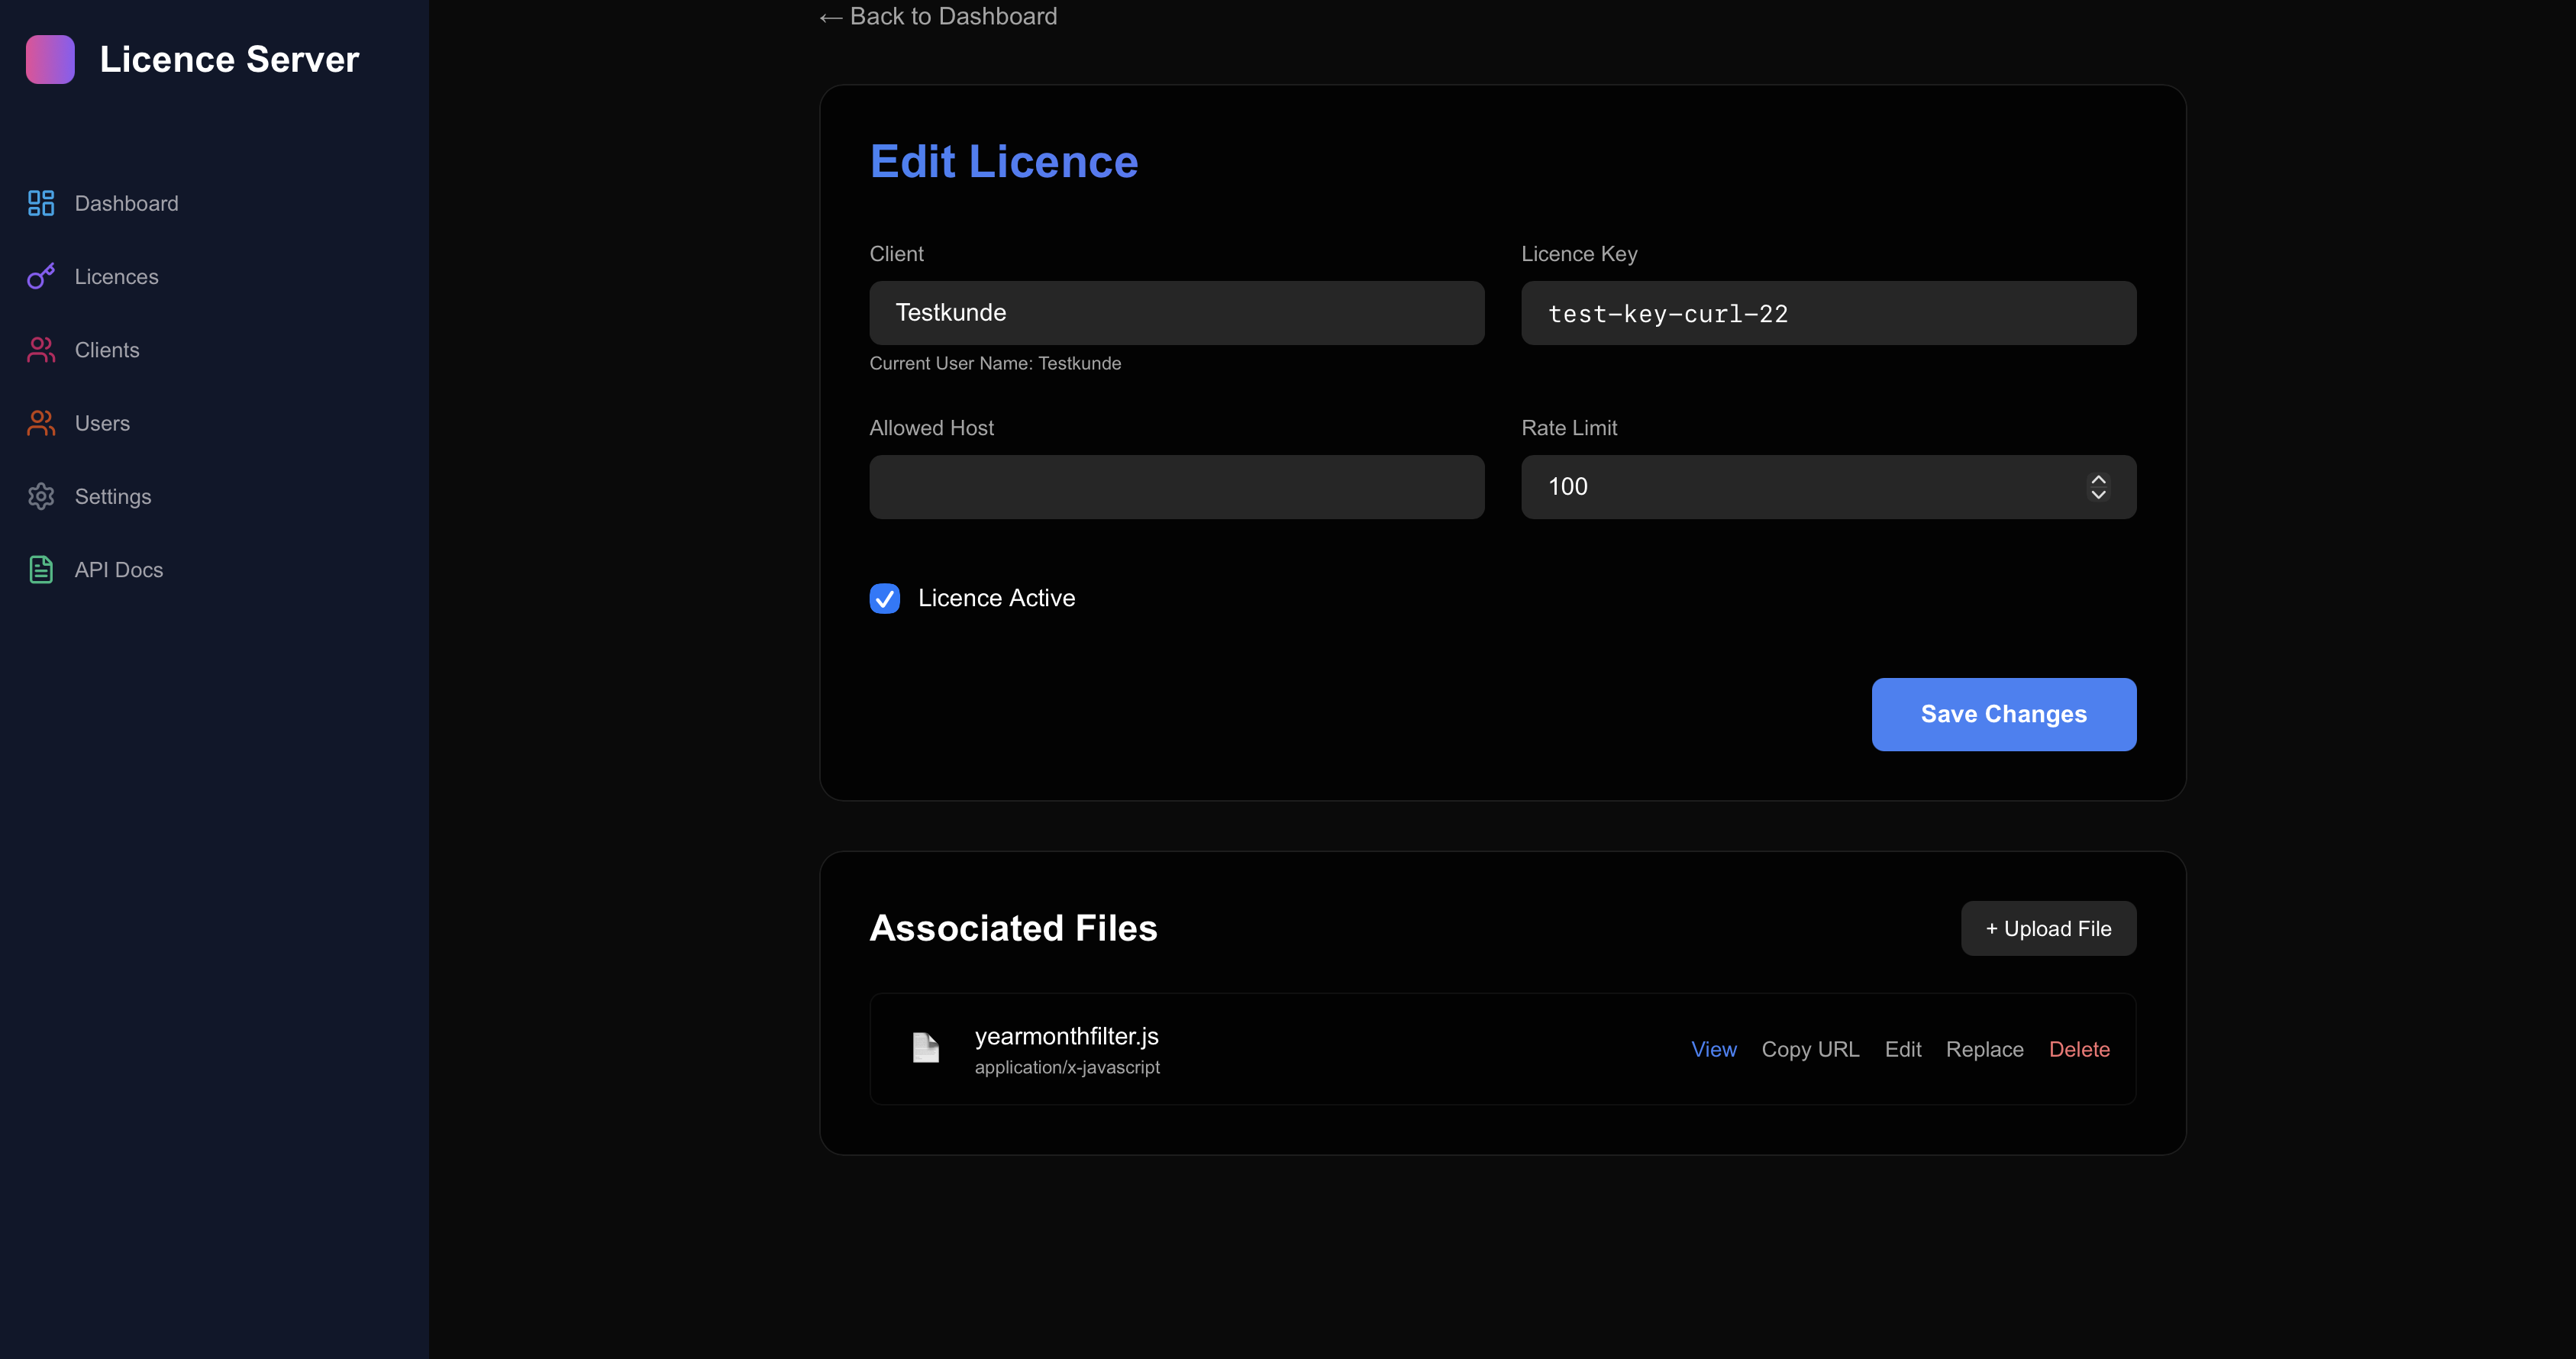
Task: Toggle Licence Active off by clicking its label
Action: coord(996,598)
